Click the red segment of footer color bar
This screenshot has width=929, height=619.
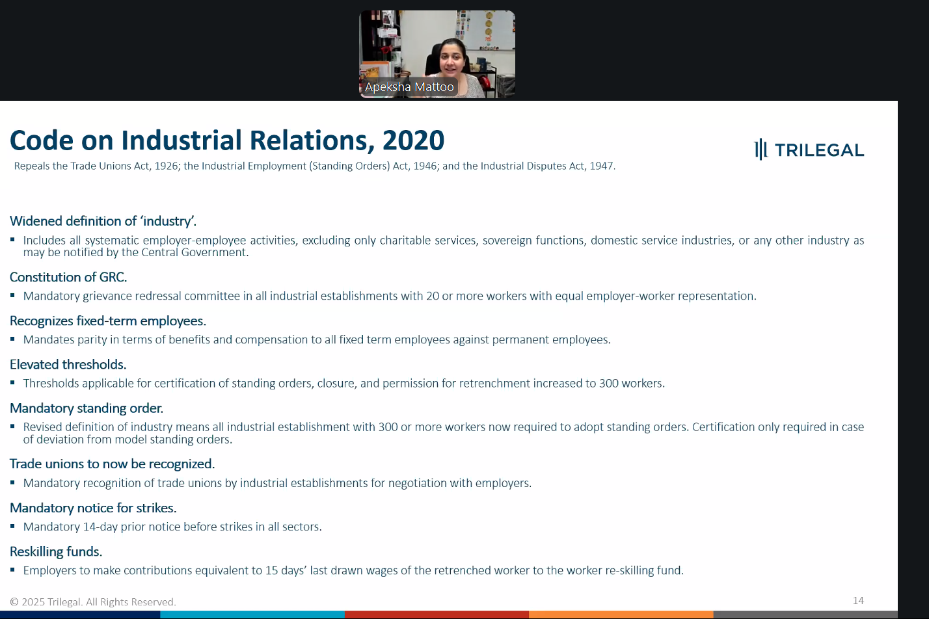click(x=436, y=614)
